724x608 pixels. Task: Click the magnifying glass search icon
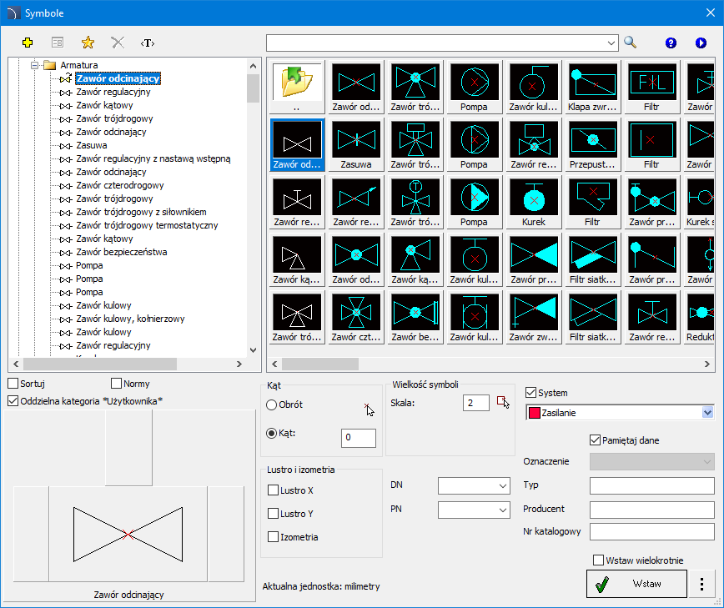630,43
